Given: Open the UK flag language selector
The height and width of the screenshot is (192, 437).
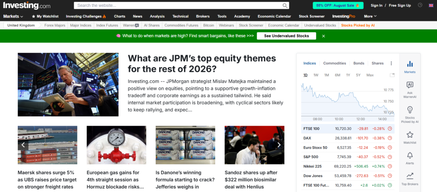Looking at the screenshot, I should tap(431, 5).
